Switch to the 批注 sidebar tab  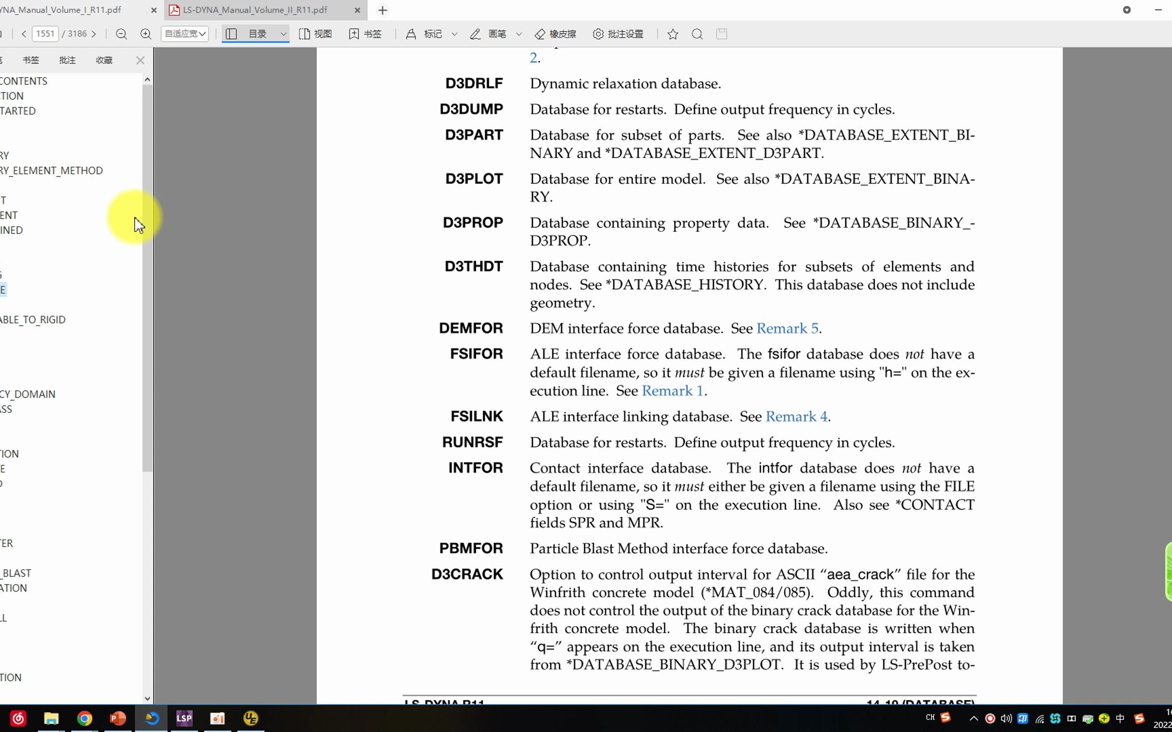(67, 60)
